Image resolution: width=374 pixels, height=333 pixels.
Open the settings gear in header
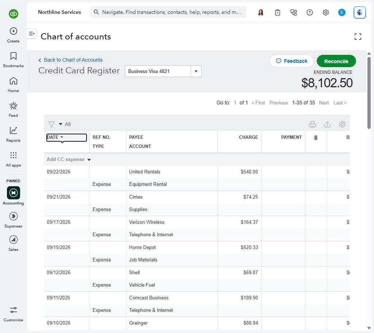(x=325, y=12)
